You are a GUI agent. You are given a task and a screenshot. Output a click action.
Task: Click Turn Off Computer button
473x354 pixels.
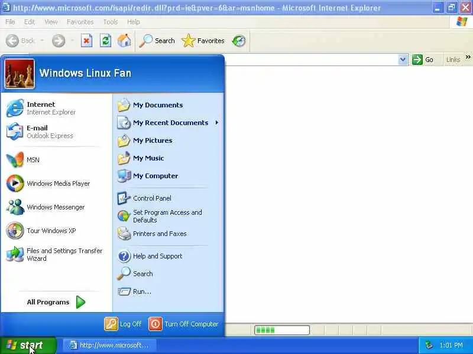[183, 324]
